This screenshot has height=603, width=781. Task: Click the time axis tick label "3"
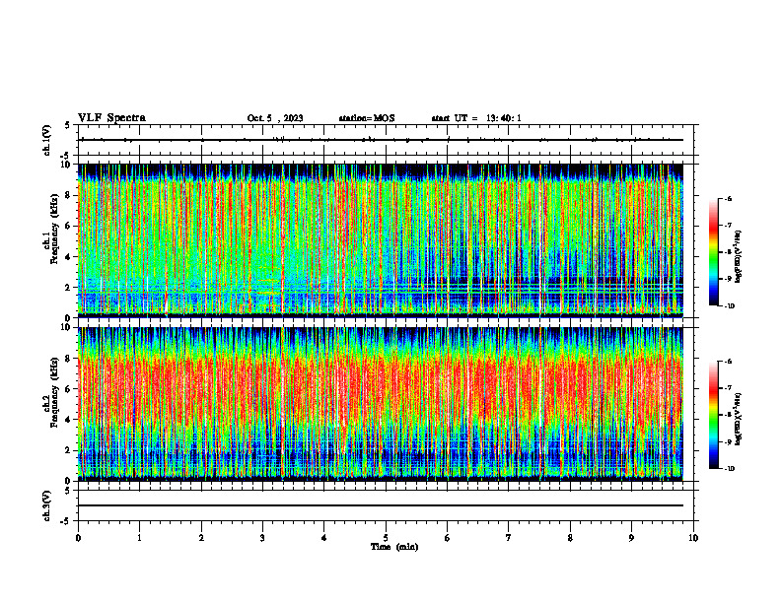(x=262, y=538)
